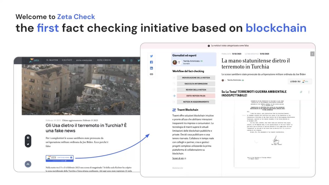Screen dimensions: 329x185
Task: Click the Traent Blockchain logo icon
Action: pyautogui.click(x=174, y=110)
